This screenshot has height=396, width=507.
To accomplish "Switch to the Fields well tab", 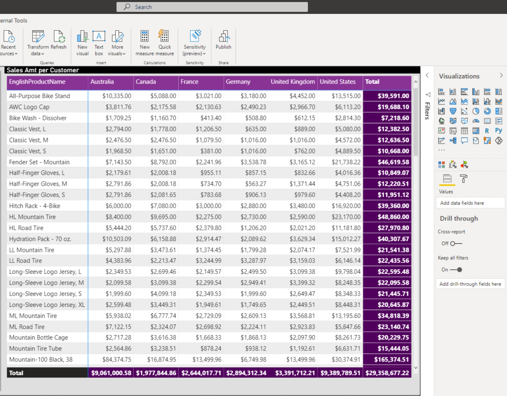I will pyautogui.click(x=447, y=179).
